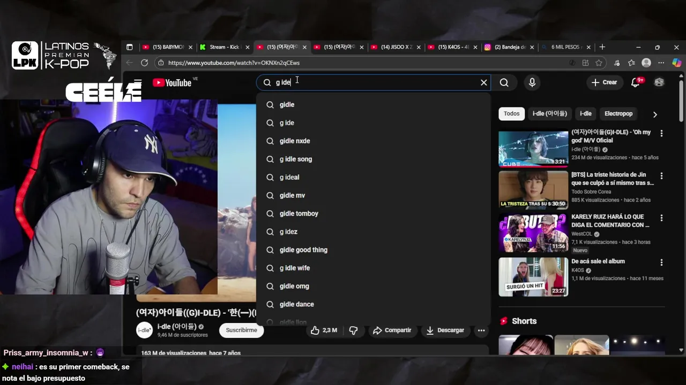Like the video with the thumbs-up

(x=324, y=330)
